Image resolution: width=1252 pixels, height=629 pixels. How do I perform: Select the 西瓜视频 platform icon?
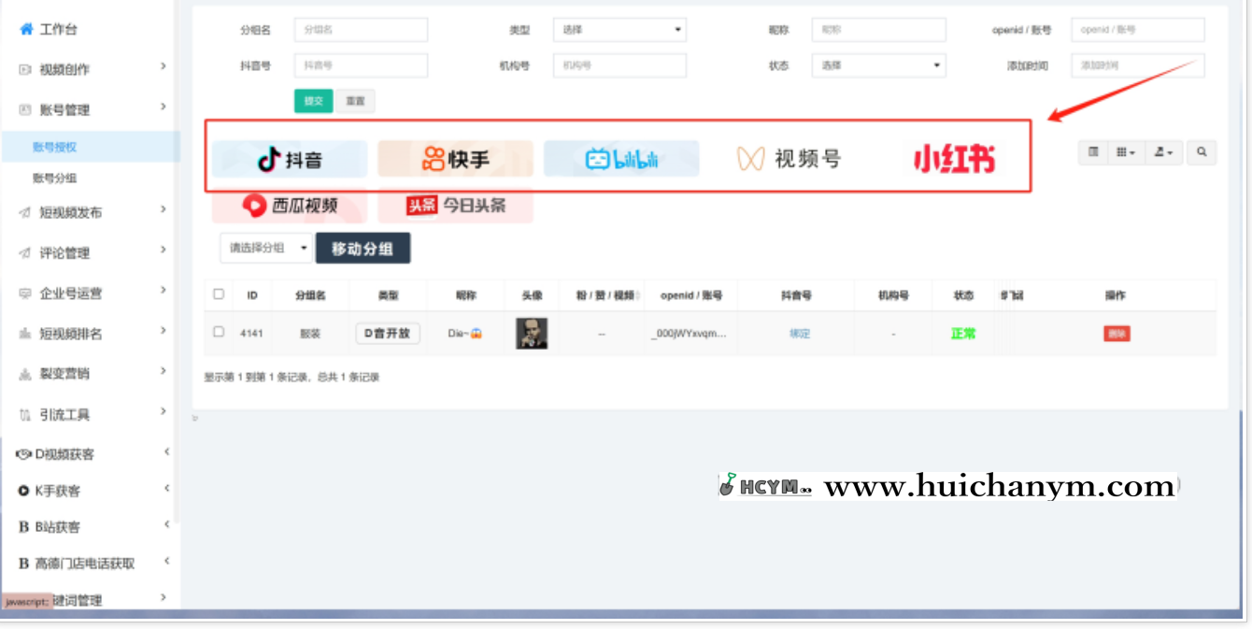290,207
